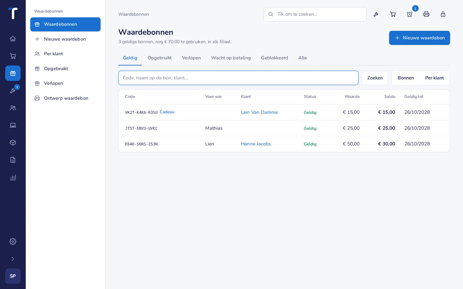Open customer link 'Lien Van Damme'
Viewport: 463px width, 289px height.
(x=259, y=112)
